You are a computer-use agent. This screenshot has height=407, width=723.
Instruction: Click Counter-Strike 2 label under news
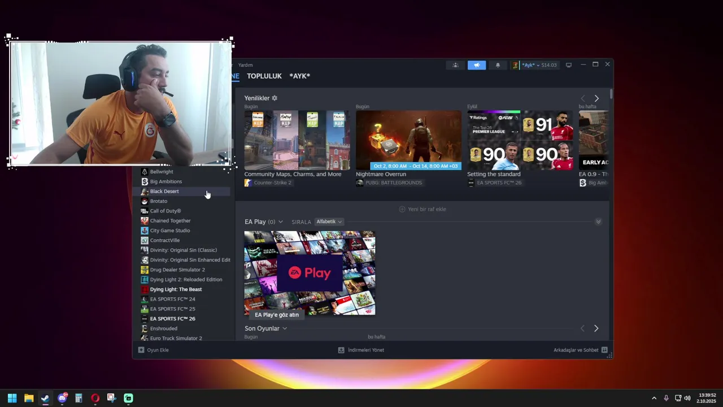[272, 183]
